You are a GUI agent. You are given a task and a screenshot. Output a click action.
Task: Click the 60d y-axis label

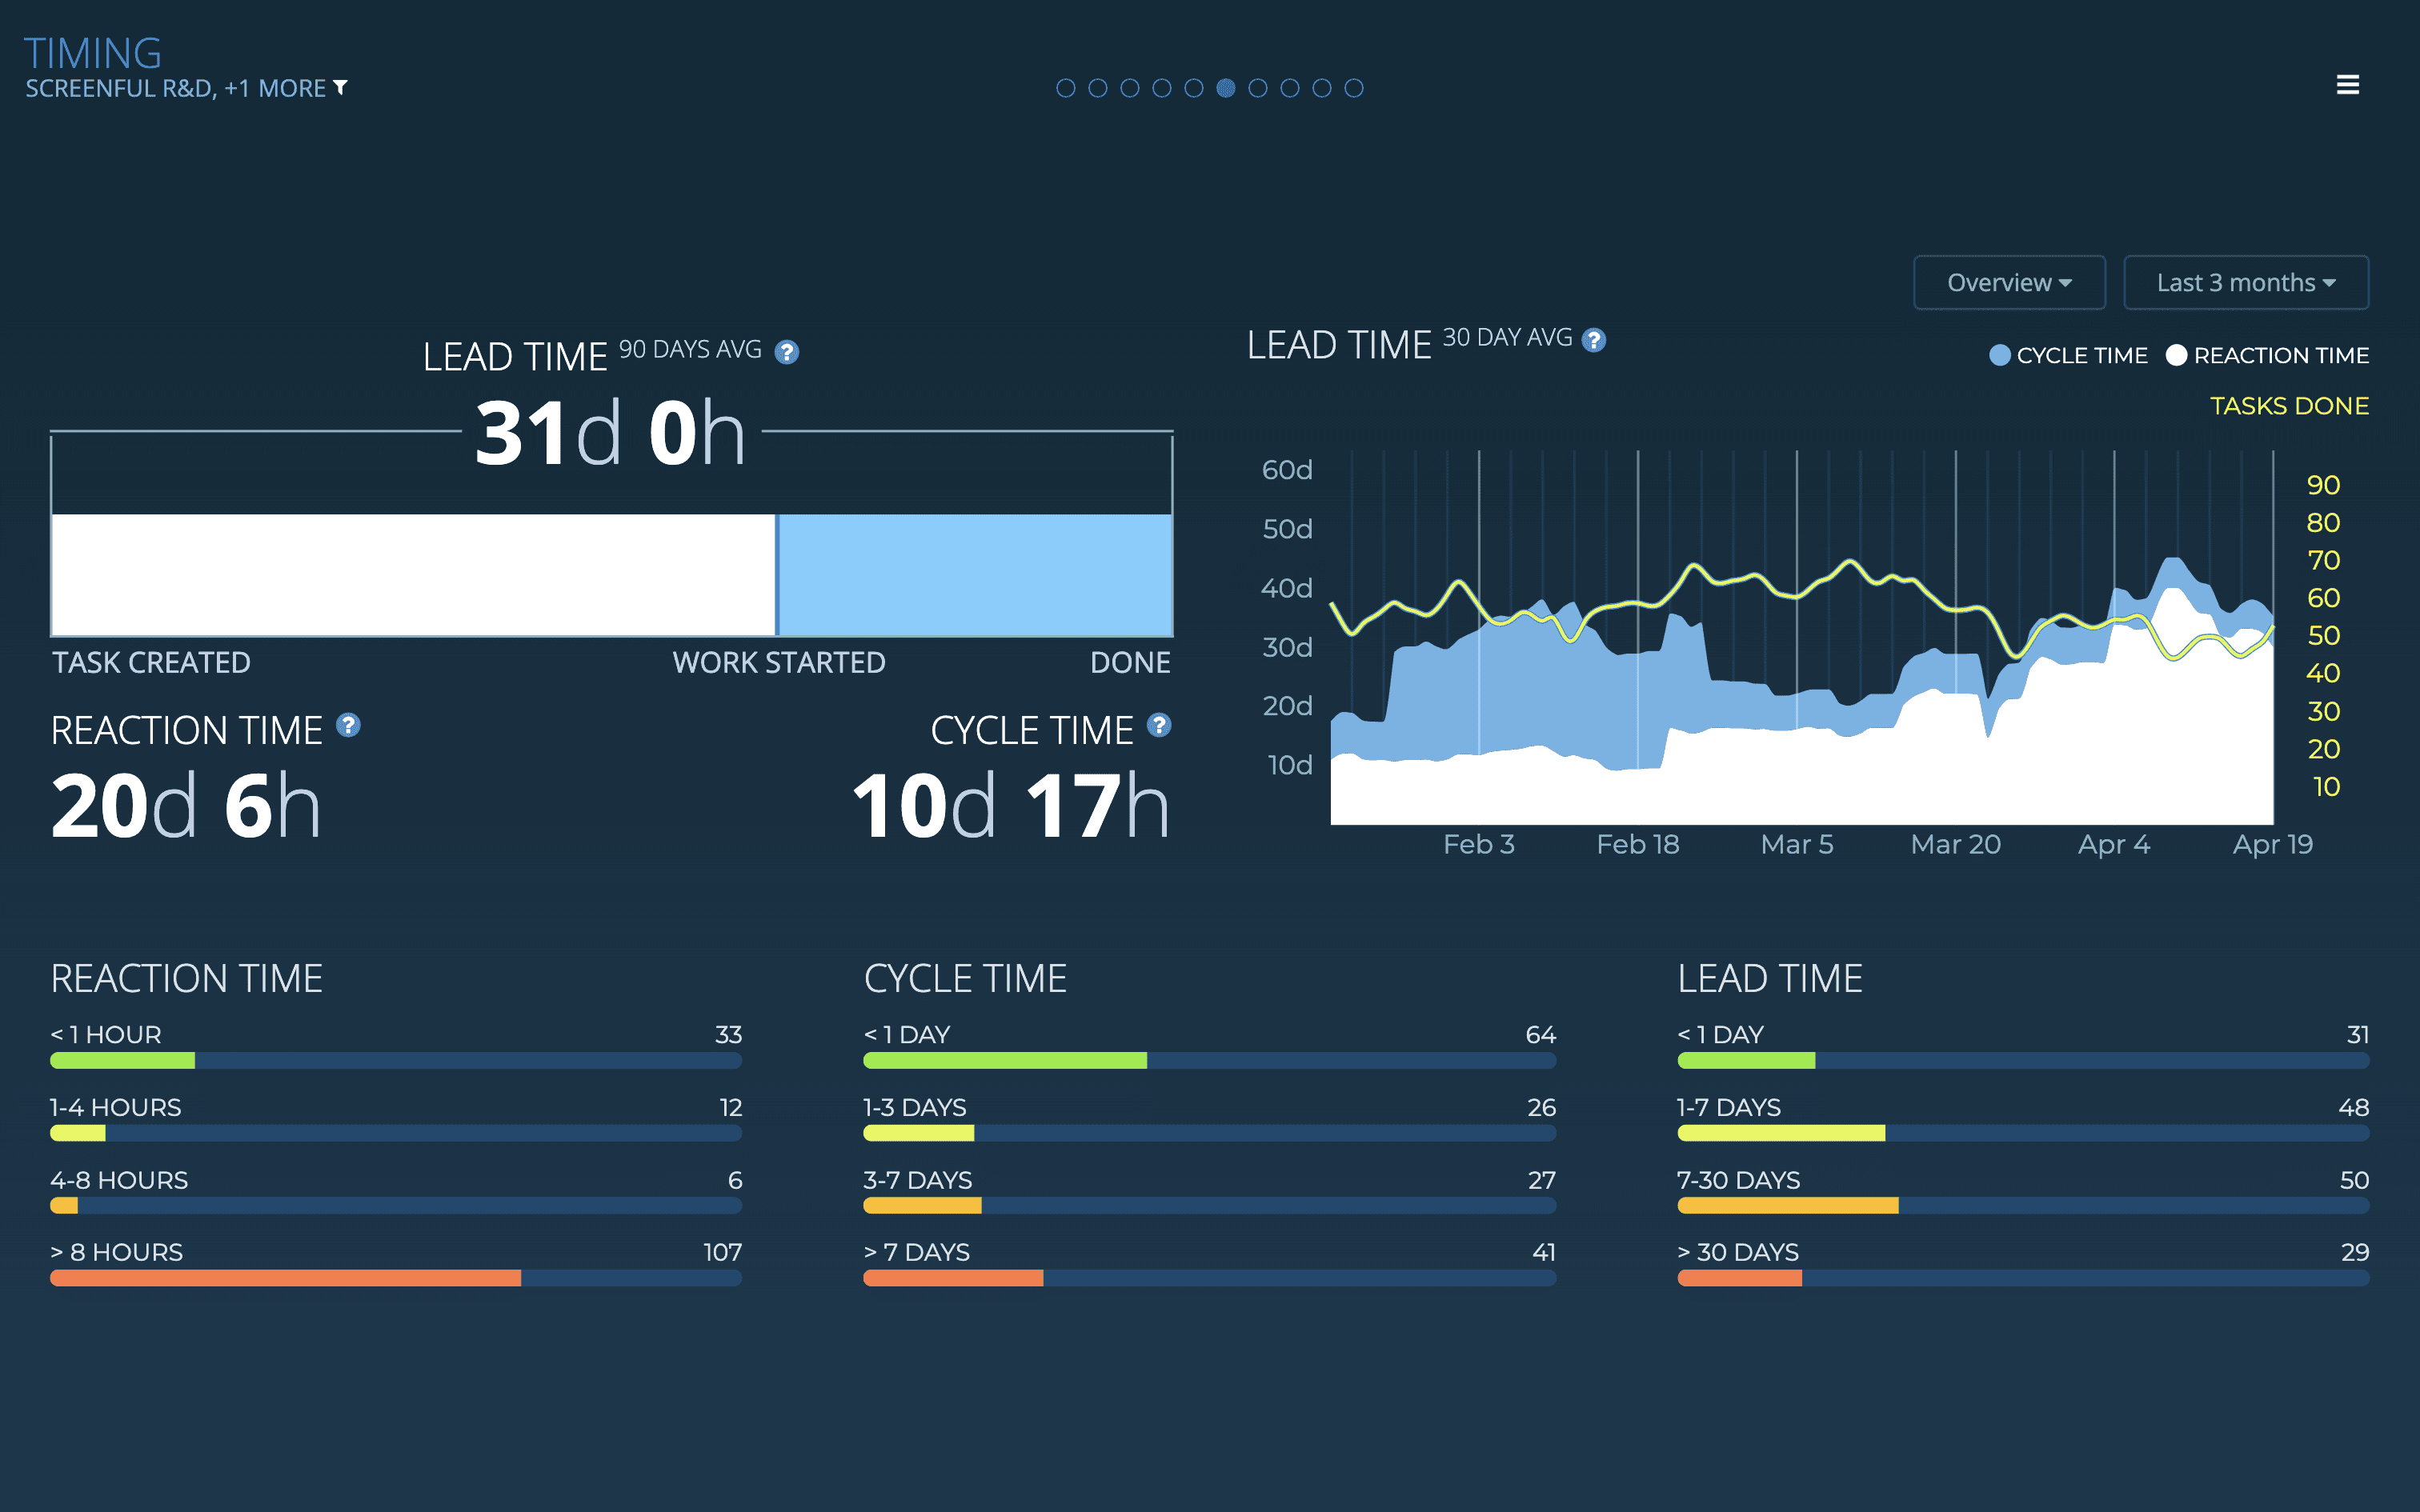pyautogui.click(x=1287, y=470)
